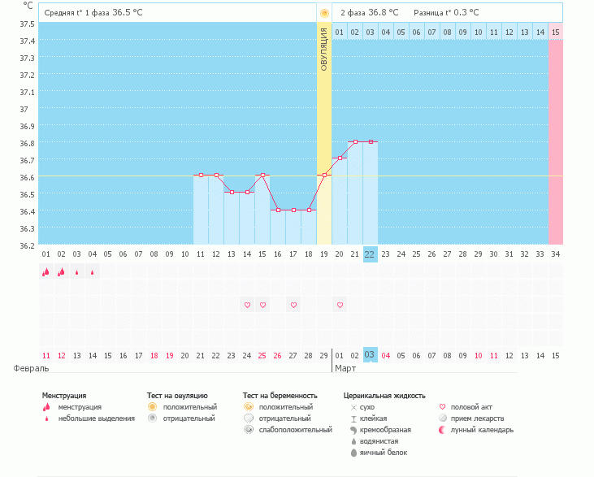
Task: Click the pink column at cycle day 34
Action: pos(555,142)
